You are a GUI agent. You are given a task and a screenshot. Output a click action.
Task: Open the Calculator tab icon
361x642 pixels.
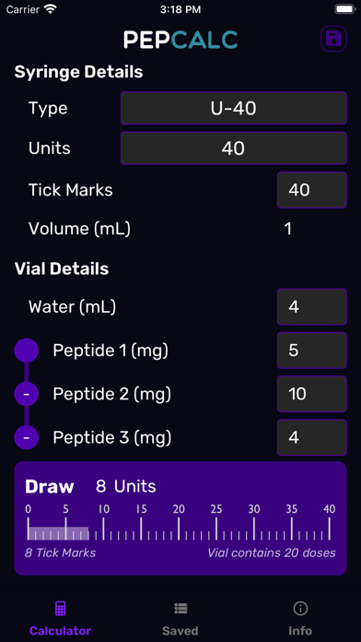[x=60, y=609]
